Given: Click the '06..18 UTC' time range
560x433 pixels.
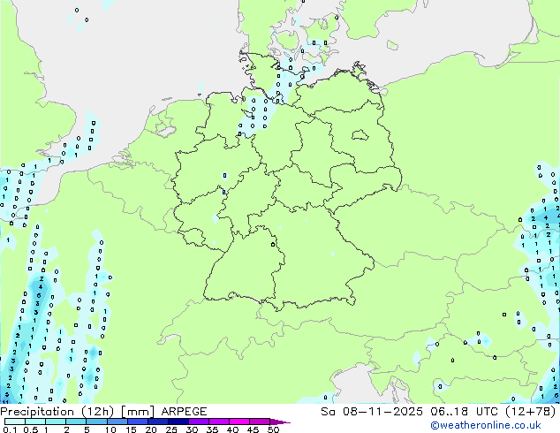Looking at the screenshot, I should (x=464, y=412).
